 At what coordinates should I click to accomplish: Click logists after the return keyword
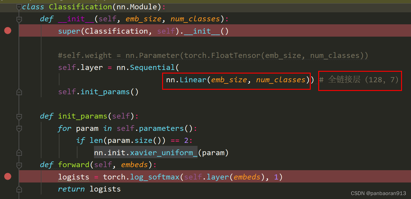click(105, 189)
